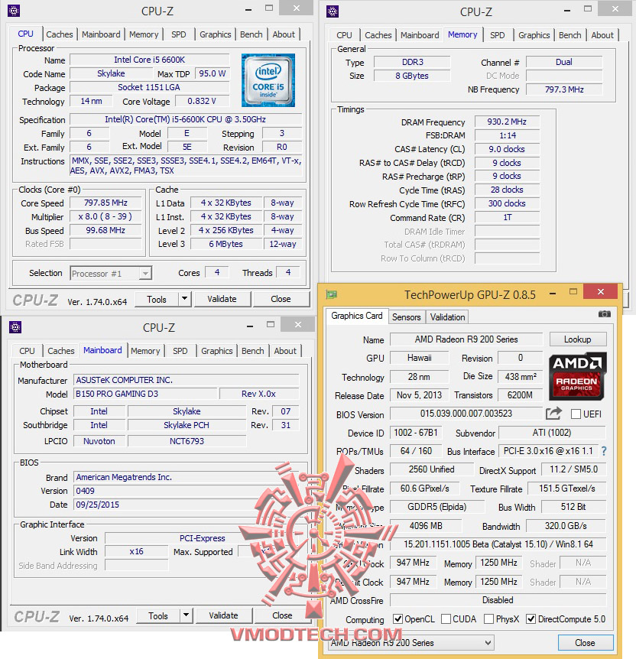Take GPU-Z screenshot with camera icon
Viewport: 636px width, 659px height.
point(604,314)
